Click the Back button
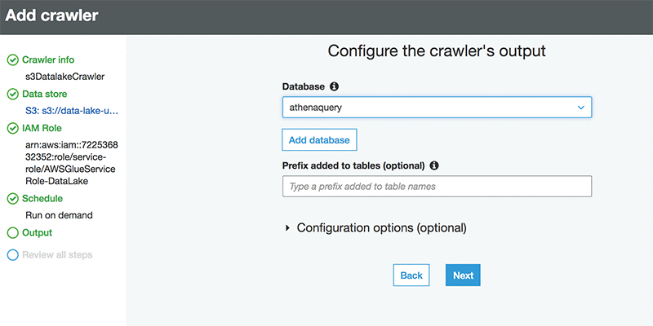The image size is (653, 326). (x=411, y=275)
